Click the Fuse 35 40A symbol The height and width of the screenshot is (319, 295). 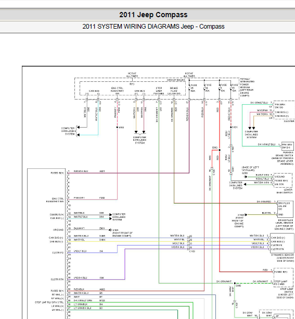point(189,88)
